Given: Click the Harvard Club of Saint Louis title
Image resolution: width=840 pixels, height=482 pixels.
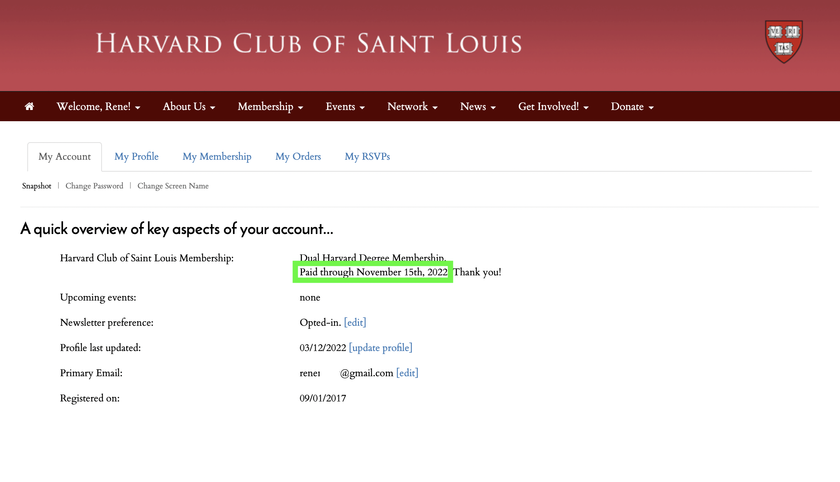Looking at the screenshot, I should click(309, 43).
